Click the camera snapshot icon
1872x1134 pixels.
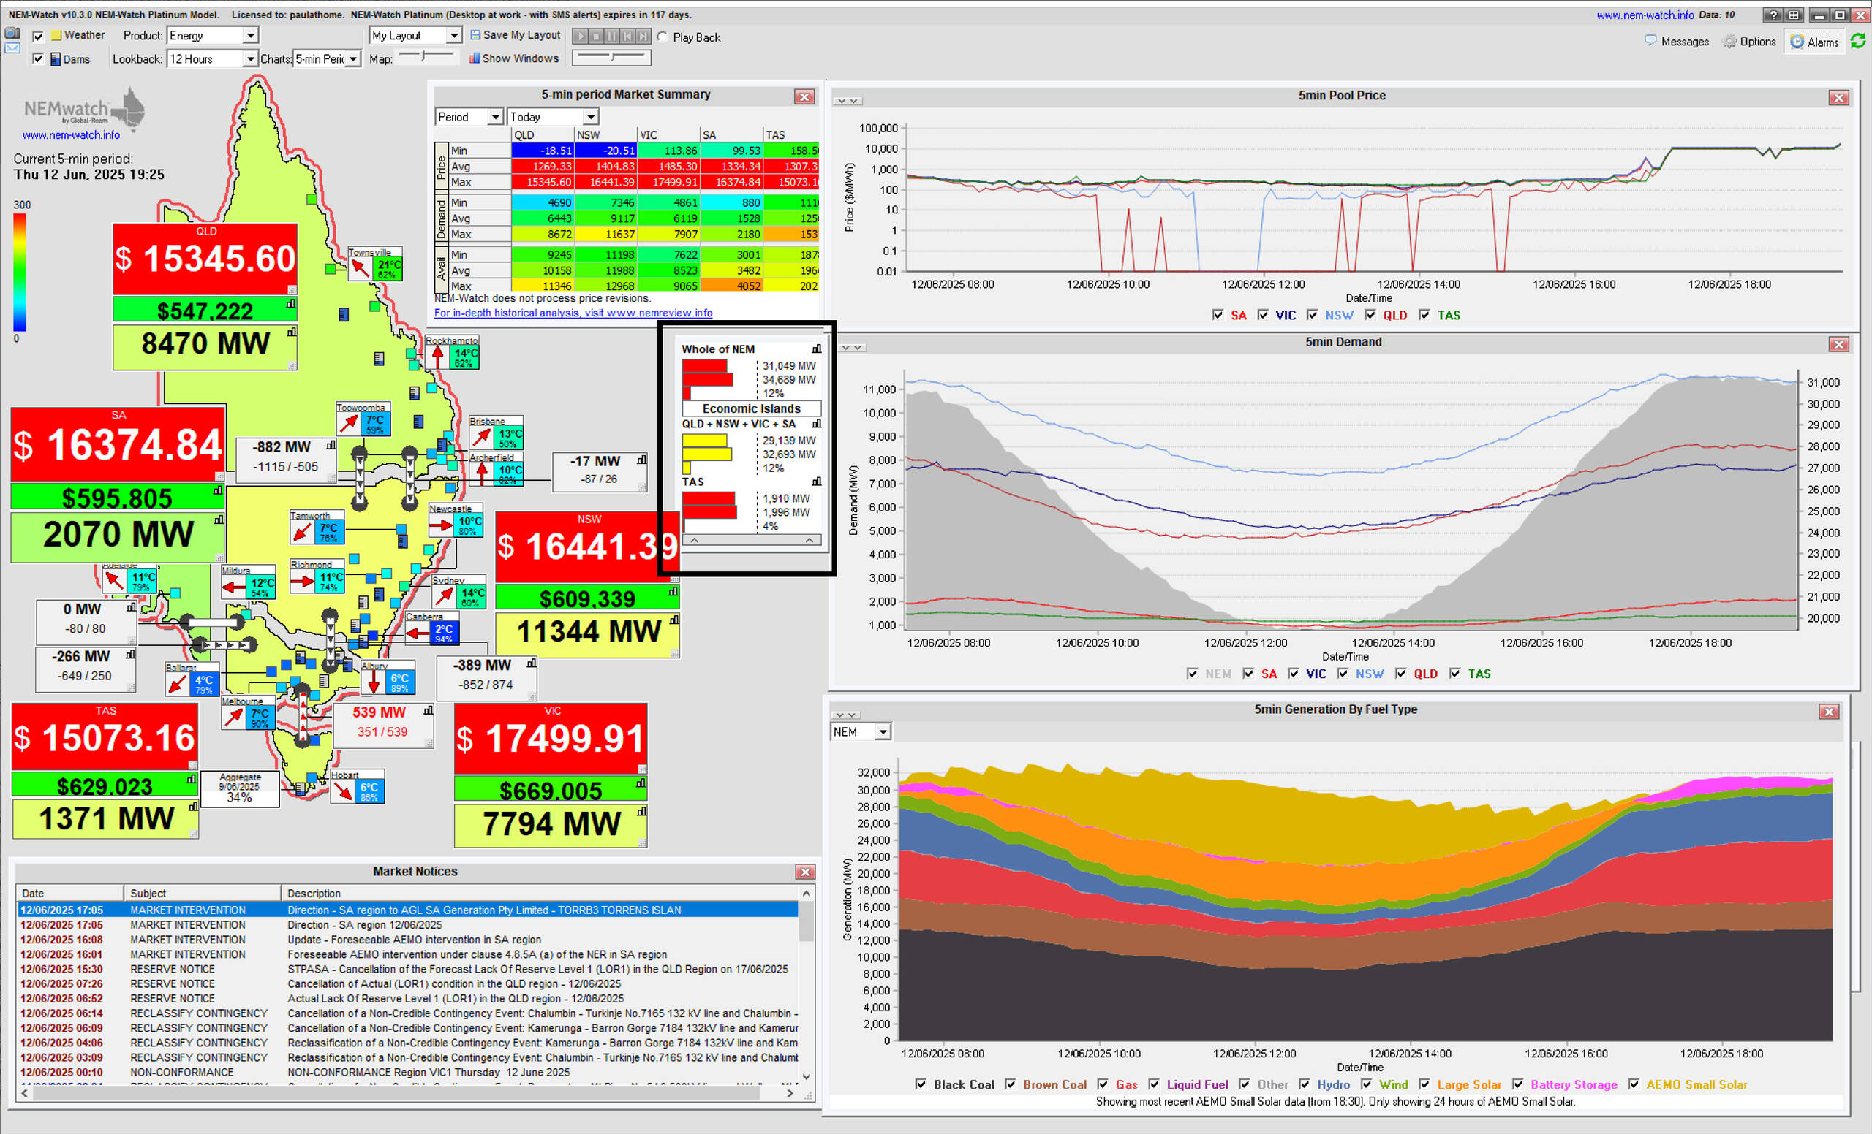tap(12, 33)
